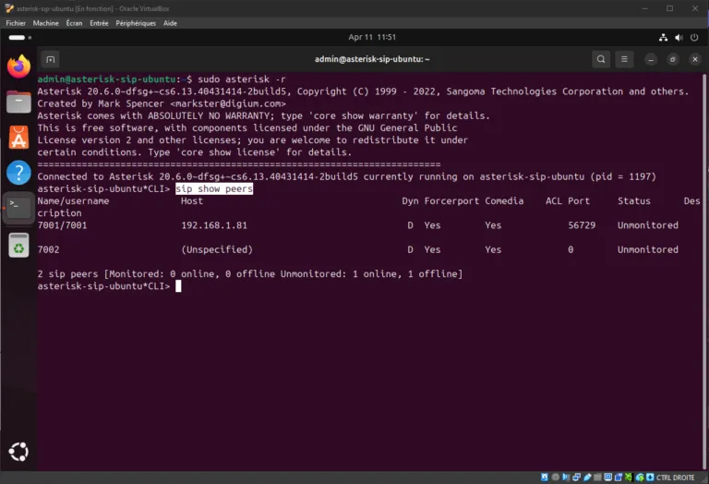Click the Forcerport column header
This screenshot has width=709, height=484.
click(x=451, y=200)
